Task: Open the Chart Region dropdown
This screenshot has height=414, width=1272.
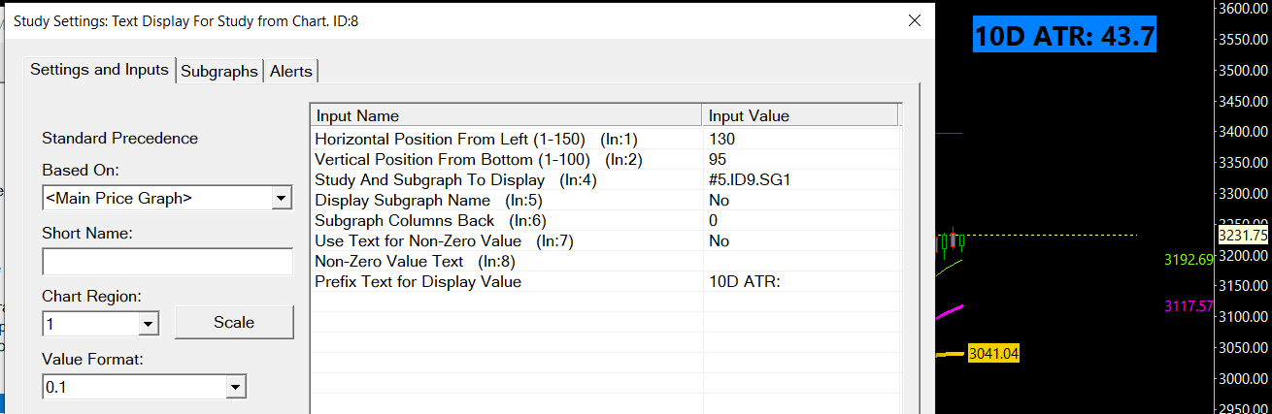Action: click(149, 323)
